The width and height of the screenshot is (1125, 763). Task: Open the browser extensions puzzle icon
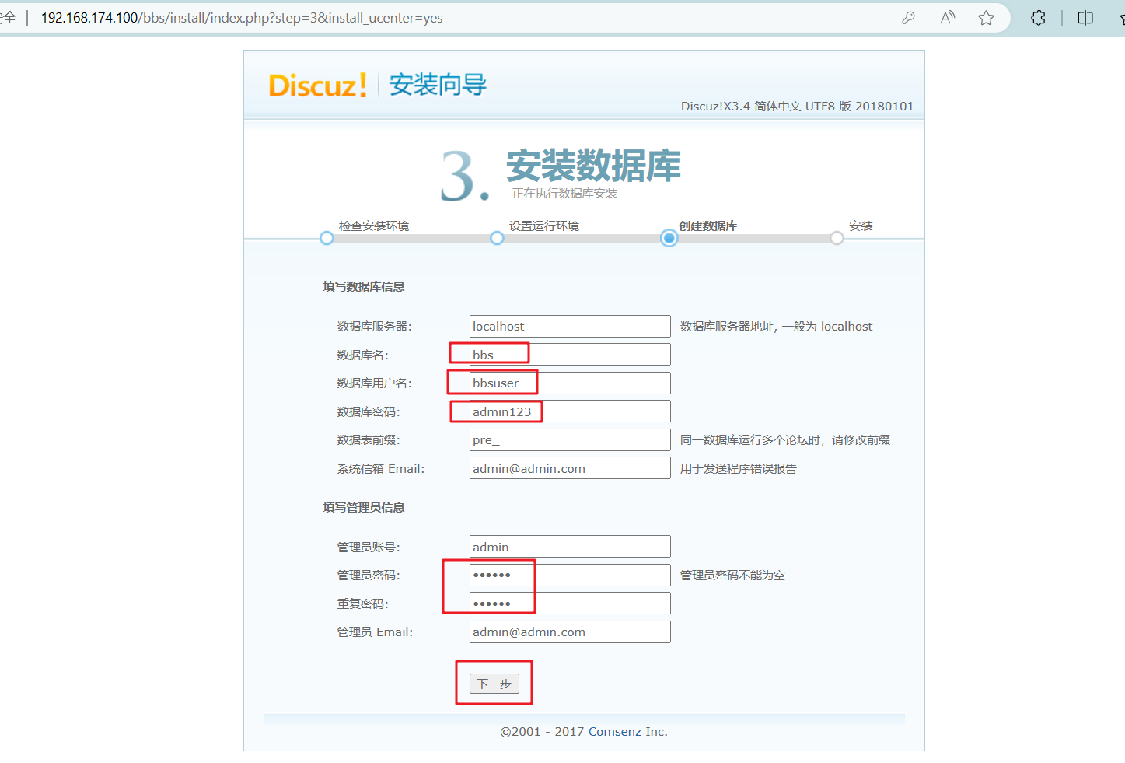pyautogui.click(x=1038, y=18)
